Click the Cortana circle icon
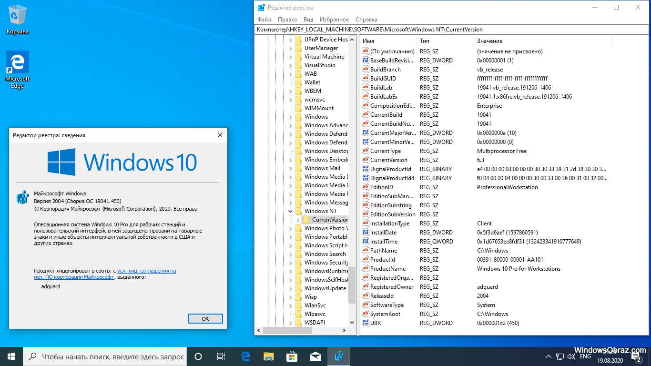This screenshot has height=366, width=651. 198,356
